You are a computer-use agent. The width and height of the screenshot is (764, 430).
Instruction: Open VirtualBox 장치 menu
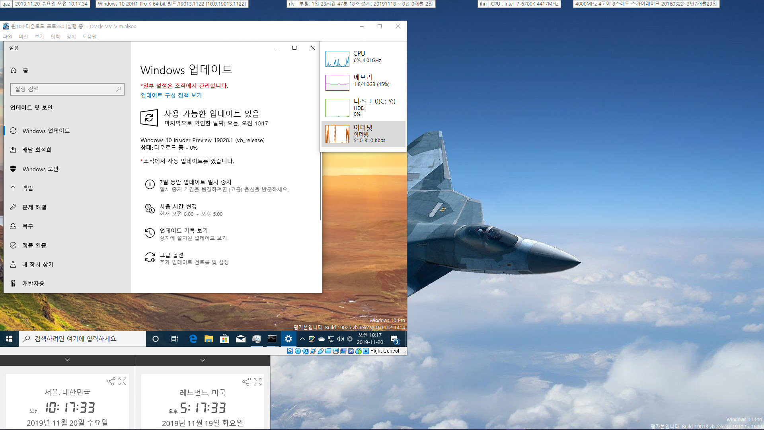coord(71,37)
